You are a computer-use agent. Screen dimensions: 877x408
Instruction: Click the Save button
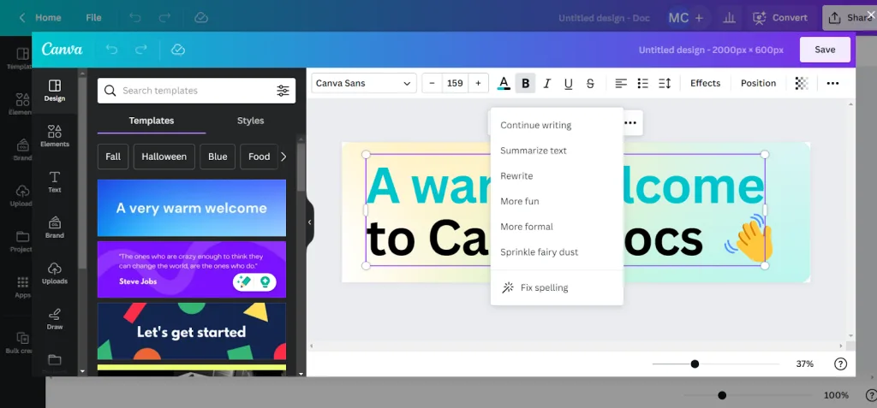pyautogui.click(x=825, y=50)
